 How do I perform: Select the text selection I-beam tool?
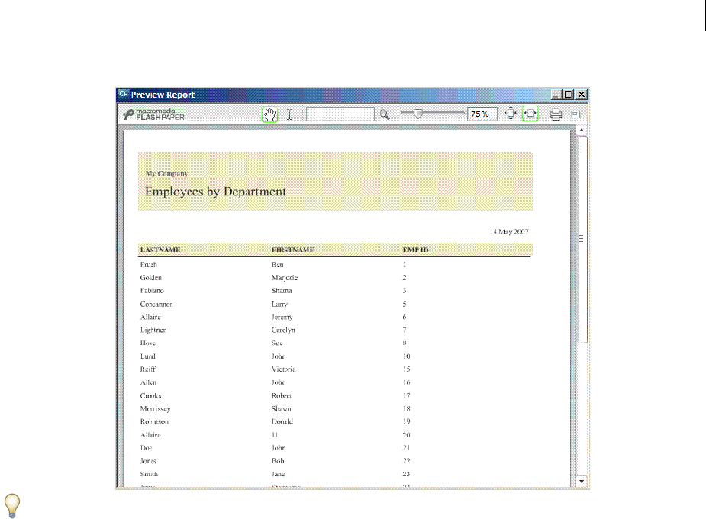(x=289, y=114)
